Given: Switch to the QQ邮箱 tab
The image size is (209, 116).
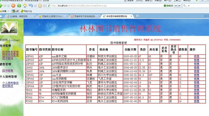Looking at the screenshot, I should [x=20, y=16].
